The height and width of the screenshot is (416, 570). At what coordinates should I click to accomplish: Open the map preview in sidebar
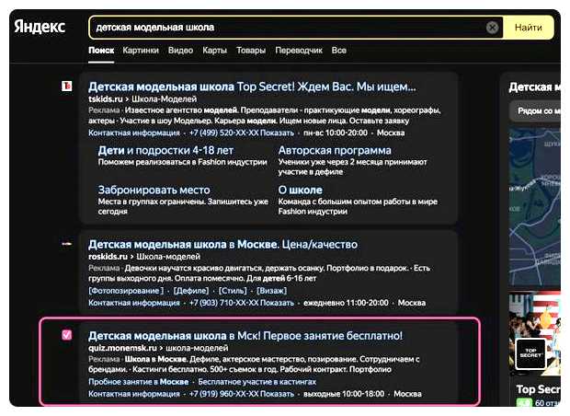[535, 206]
